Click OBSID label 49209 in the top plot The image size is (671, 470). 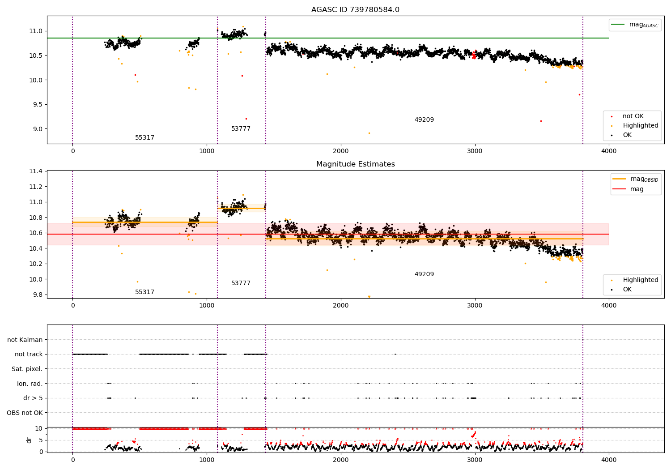click(x=424, y=120)
